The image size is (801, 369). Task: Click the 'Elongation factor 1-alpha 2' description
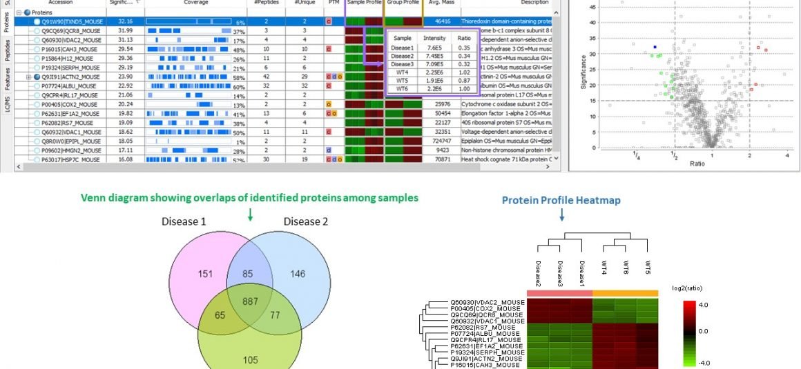click(506, 114)
